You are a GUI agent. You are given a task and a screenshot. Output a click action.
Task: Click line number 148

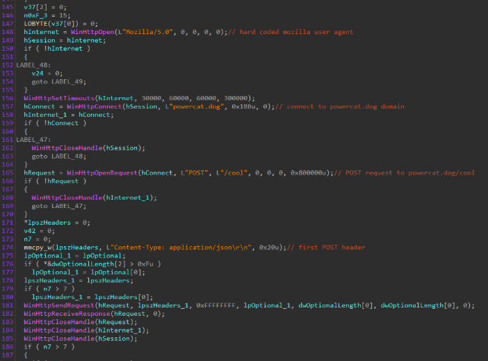pos(8,32)
